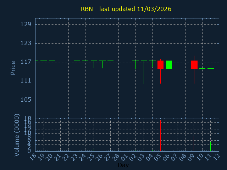Image resolution: width=227 pixels, height=170 pixels.
Task: Click the green candlestick on day 11
Action: click(211, 69)
